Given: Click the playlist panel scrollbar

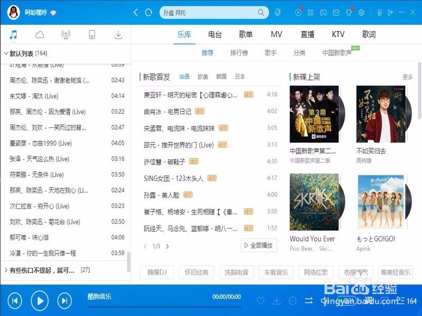Looking at the screenshot, I should (129, 262).
